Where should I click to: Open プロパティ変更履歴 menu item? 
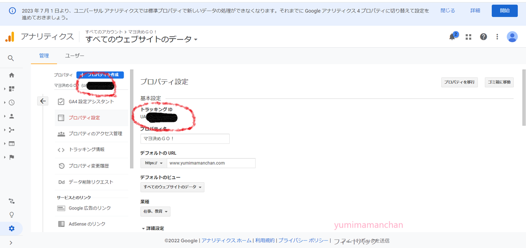click(92, 166)
